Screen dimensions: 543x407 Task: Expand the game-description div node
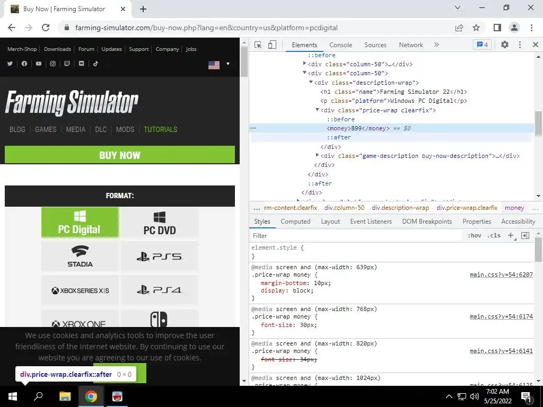[317, 155]
